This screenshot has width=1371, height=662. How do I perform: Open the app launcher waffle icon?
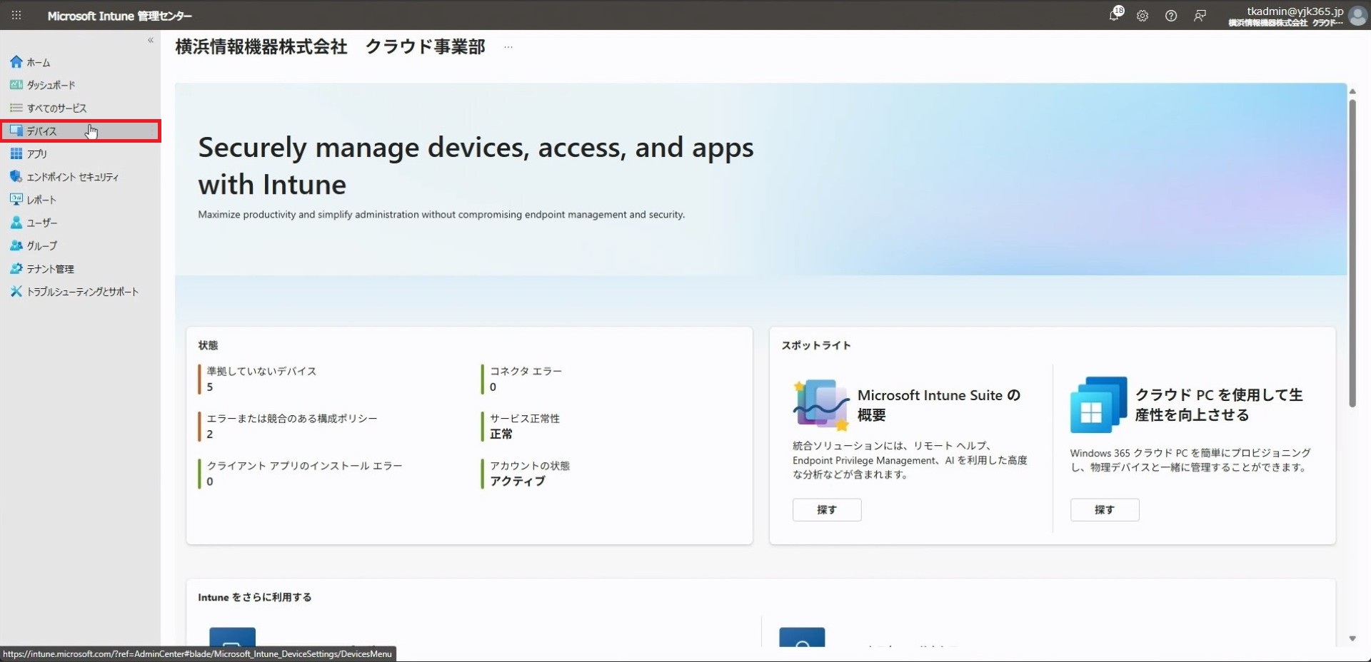pos(16,15)
